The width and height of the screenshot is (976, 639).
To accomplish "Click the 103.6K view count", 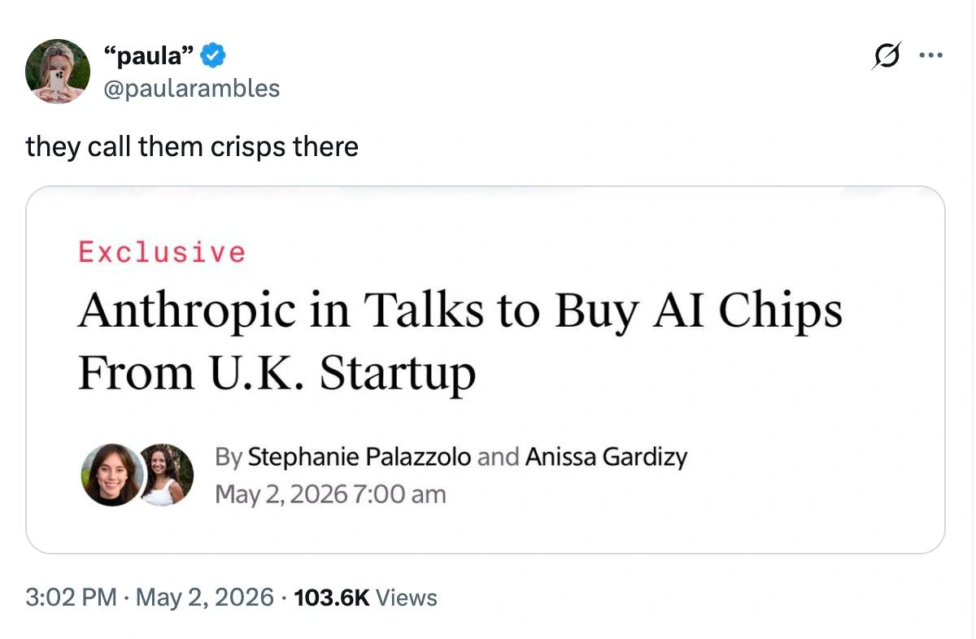I will pos(332,598).
